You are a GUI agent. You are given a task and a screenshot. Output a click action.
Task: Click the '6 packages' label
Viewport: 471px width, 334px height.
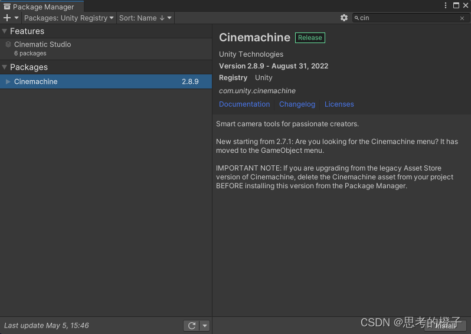coord(30,54)
